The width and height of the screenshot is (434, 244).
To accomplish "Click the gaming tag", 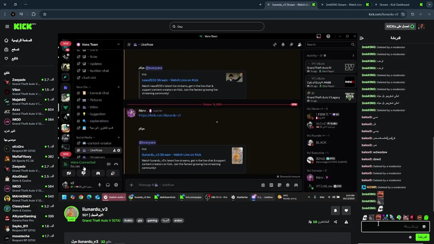I will 152,220.
